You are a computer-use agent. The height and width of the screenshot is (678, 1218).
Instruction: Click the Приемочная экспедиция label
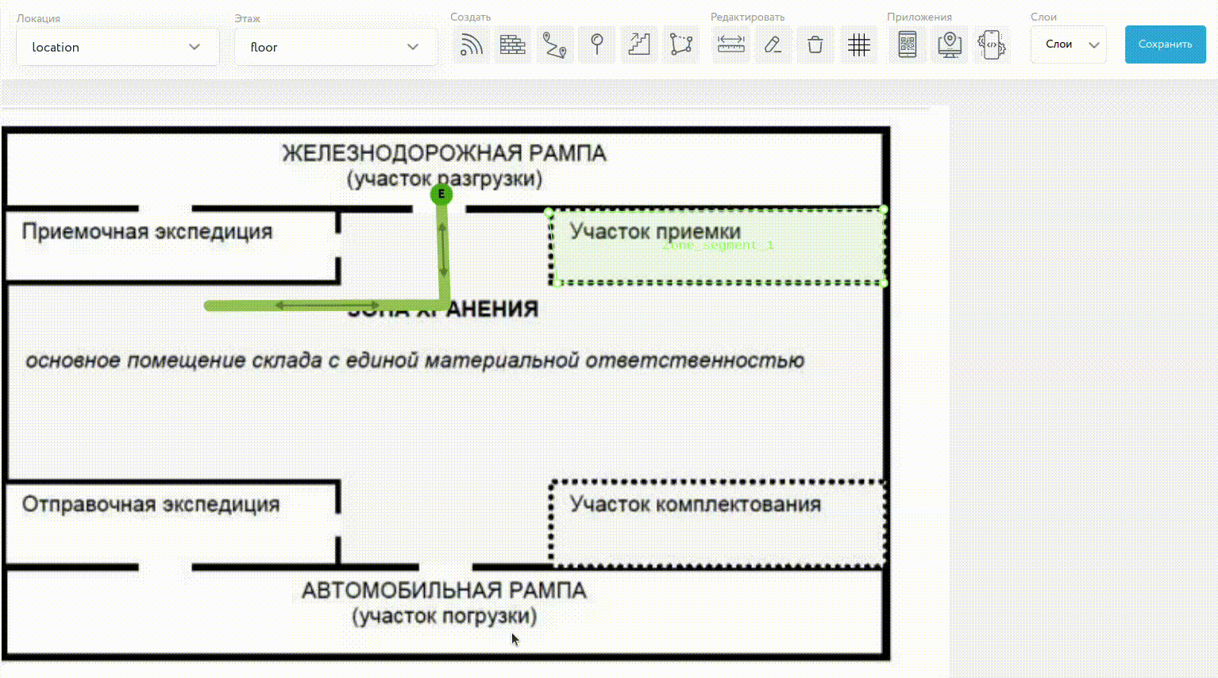point(148,232)
